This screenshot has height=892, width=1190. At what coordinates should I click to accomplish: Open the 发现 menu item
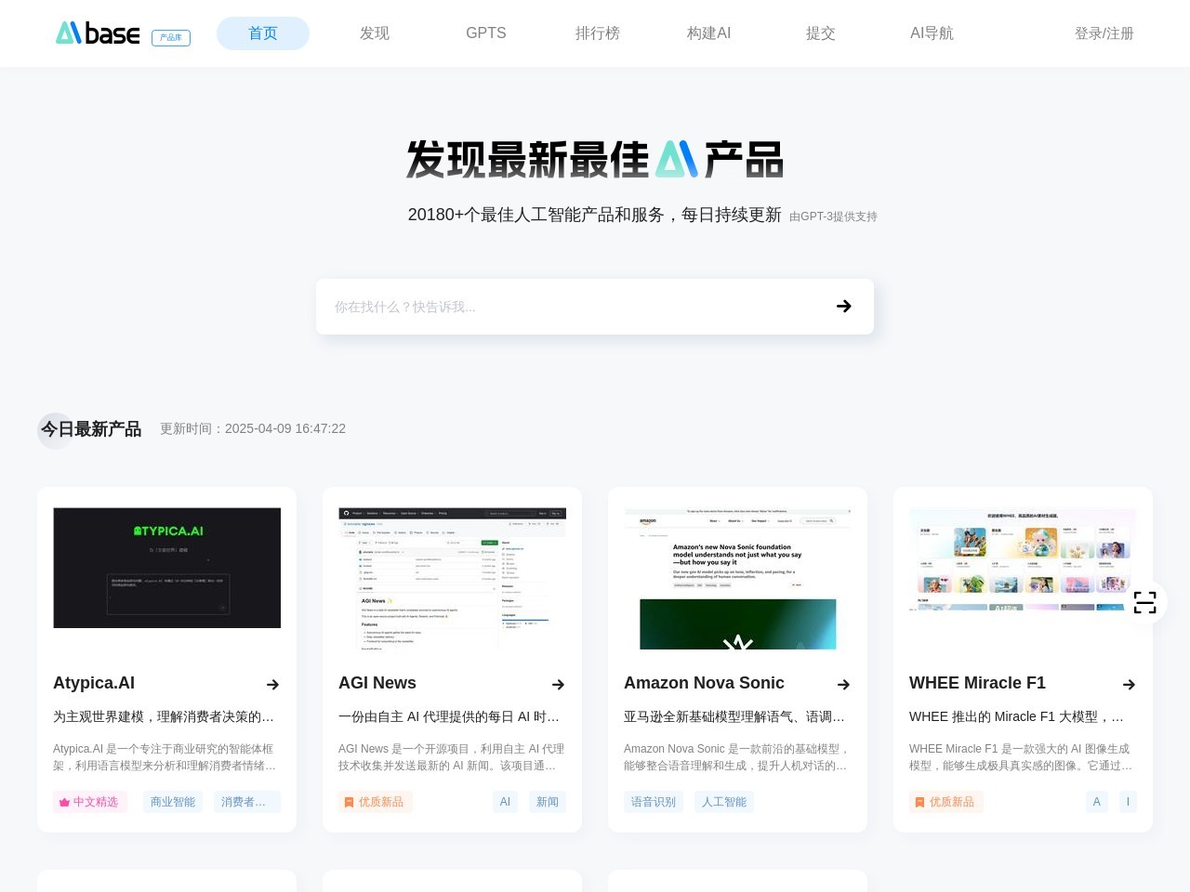pyautogui.click(x=374, y=33)
